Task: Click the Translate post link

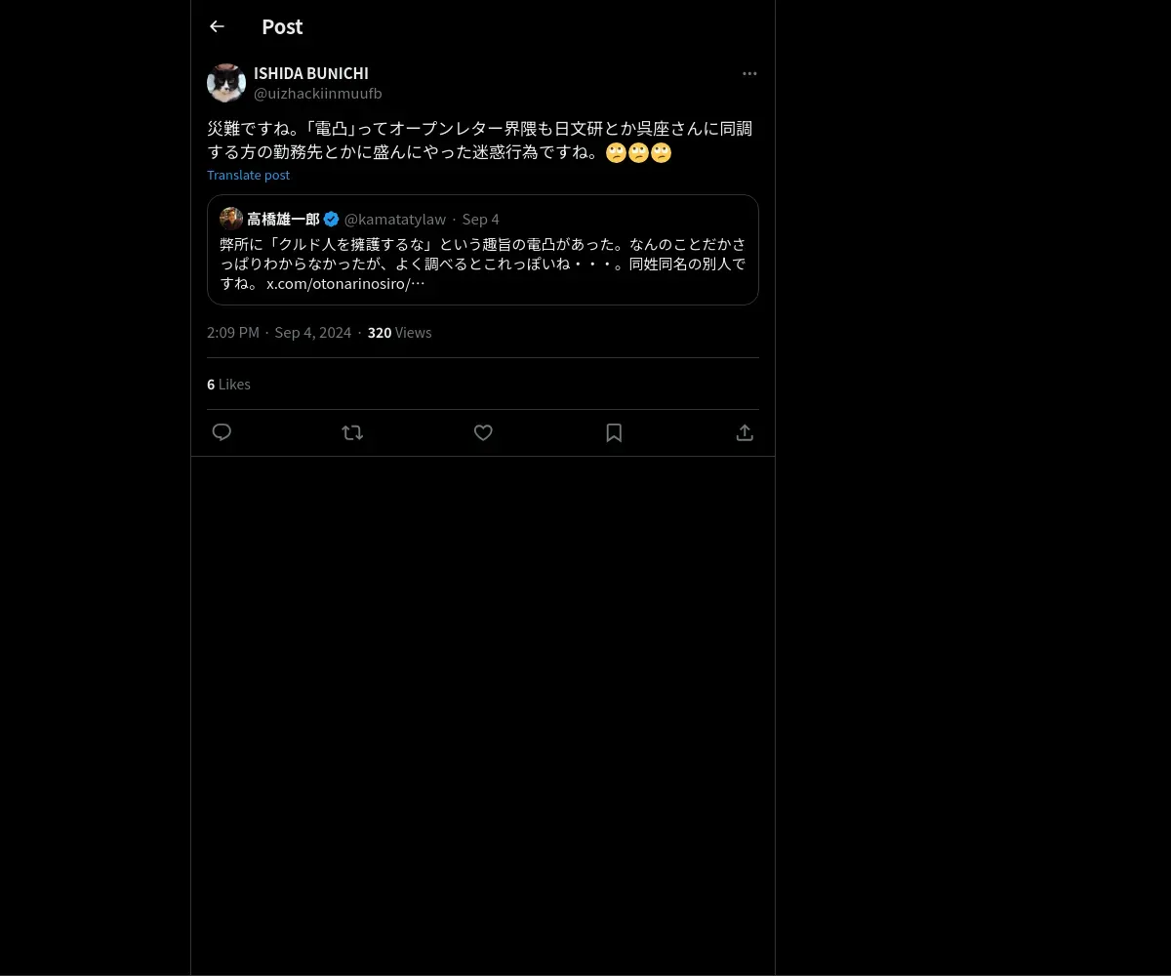Action: (248, 176)
